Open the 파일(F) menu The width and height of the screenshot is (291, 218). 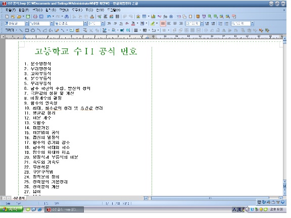tap(11, 10)
